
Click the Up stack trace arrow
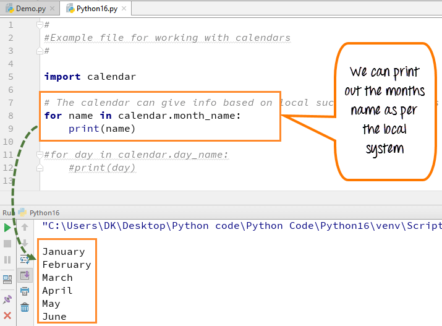pyautogui.click(x=25, y=228)
